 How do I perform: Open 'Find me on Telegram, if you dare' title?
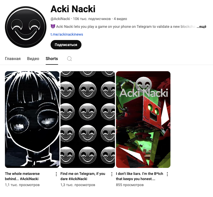click(83, 176)
